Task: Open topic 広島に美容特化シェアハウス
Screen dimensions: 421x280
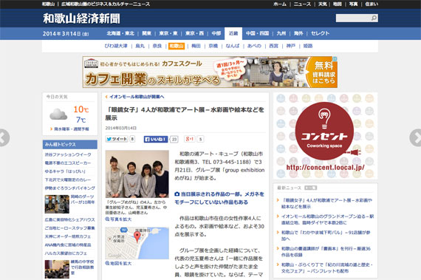Action: 70,219
